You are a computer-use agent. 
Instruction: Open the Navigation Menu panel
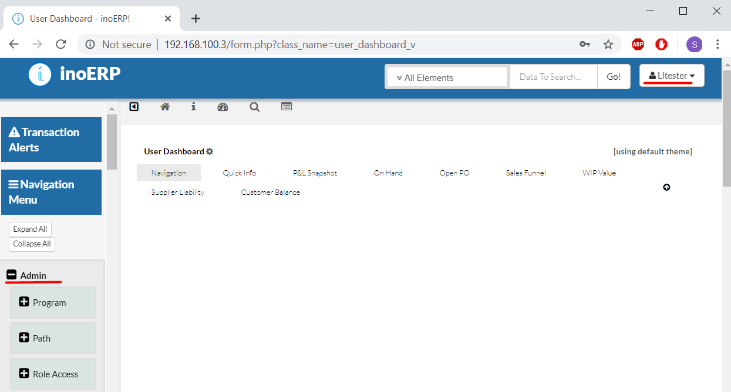coord(51,192)
